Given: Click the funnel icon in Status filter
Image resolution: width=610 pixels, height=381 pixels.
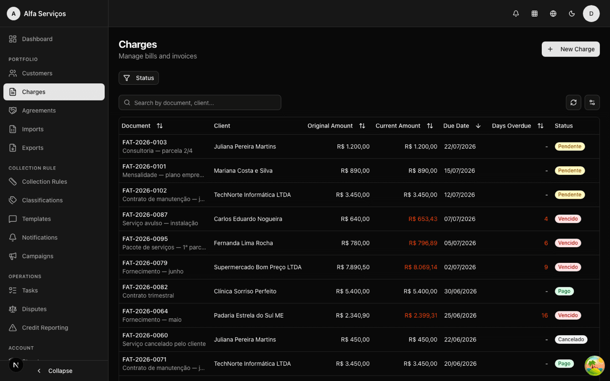Looking at the screenshot, I should pos(127,78).
